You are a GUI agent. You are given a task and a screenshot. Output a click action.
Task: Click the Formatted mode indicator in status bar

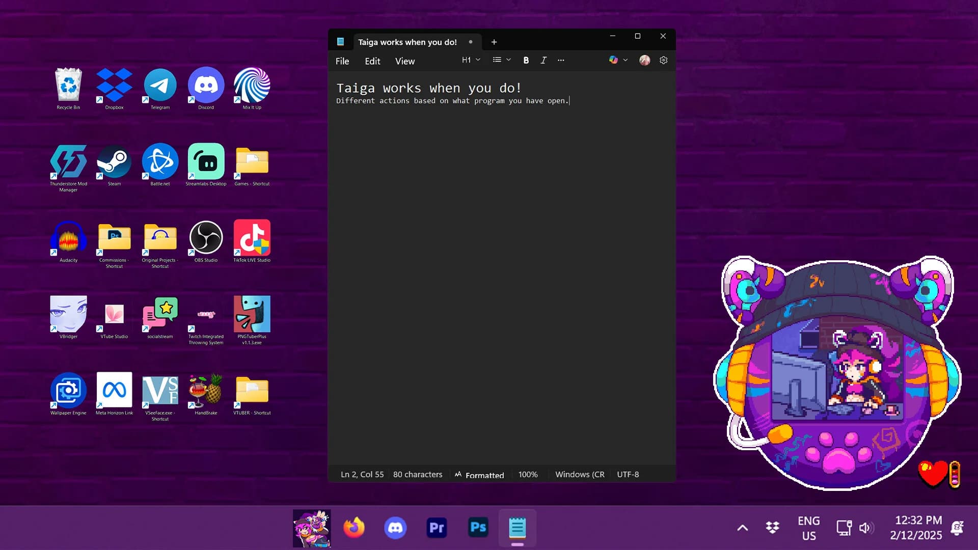[x=479, y=475]
